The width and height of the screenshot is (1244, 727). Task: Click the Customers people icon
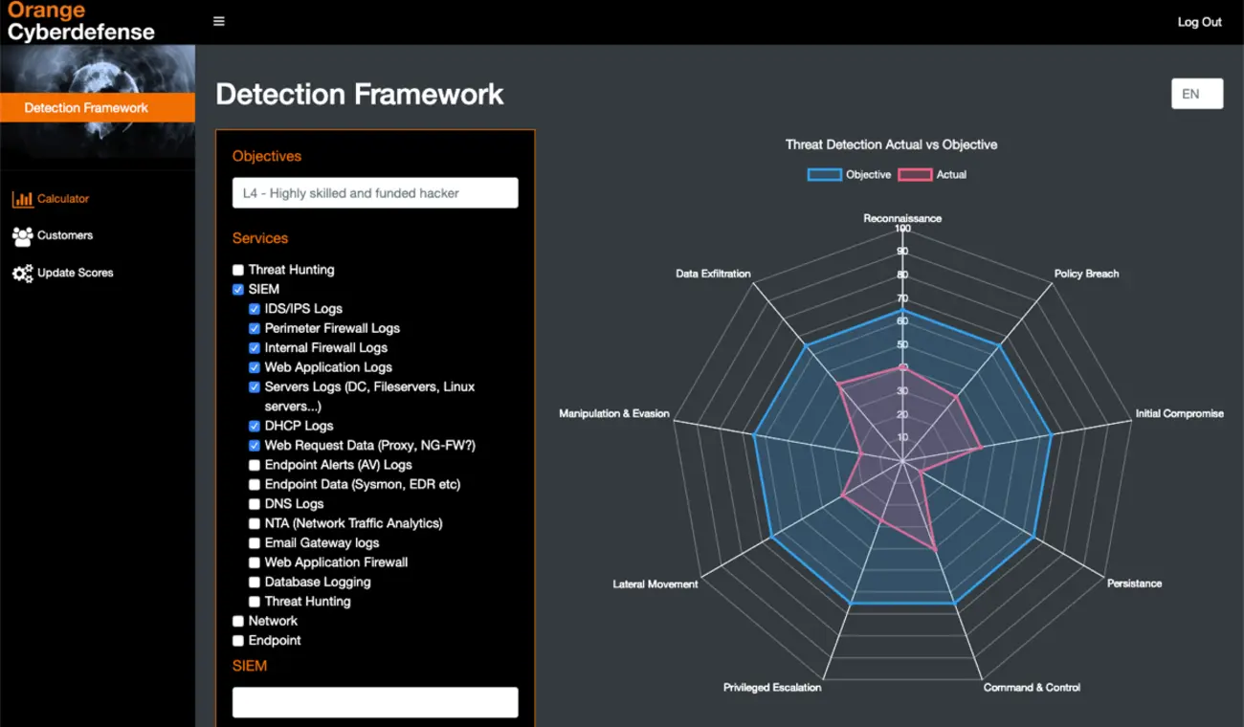coord(22,235)
